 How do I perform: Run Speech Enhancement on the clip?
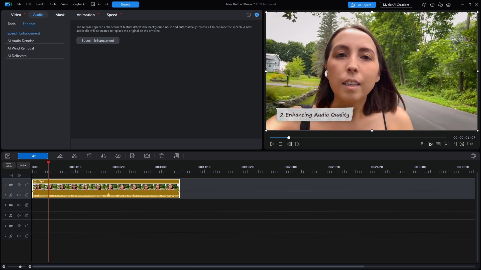tap(98, 40)
